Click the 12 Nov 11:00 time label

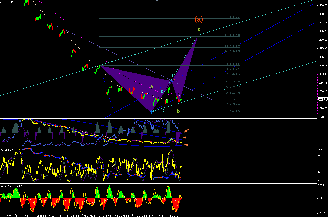(x=156, y=216)
